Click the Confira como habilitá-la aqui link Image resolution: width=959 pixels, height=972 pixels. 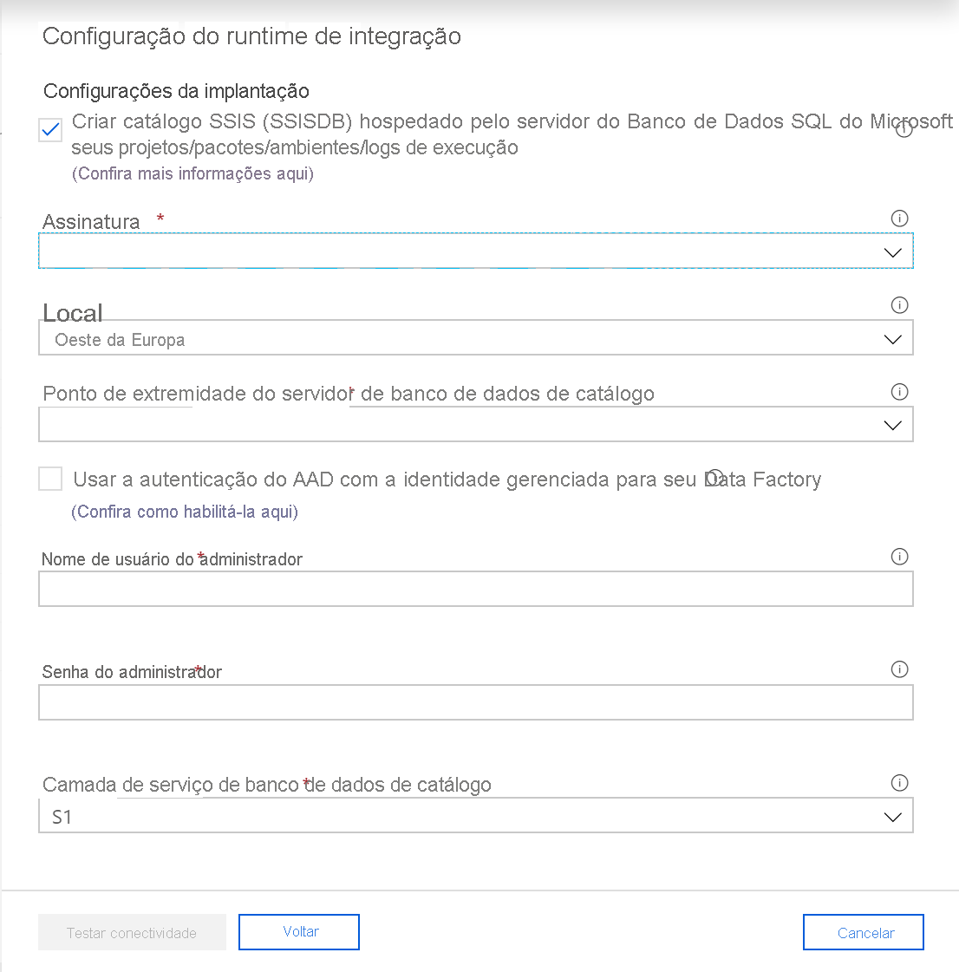[184, 512]
